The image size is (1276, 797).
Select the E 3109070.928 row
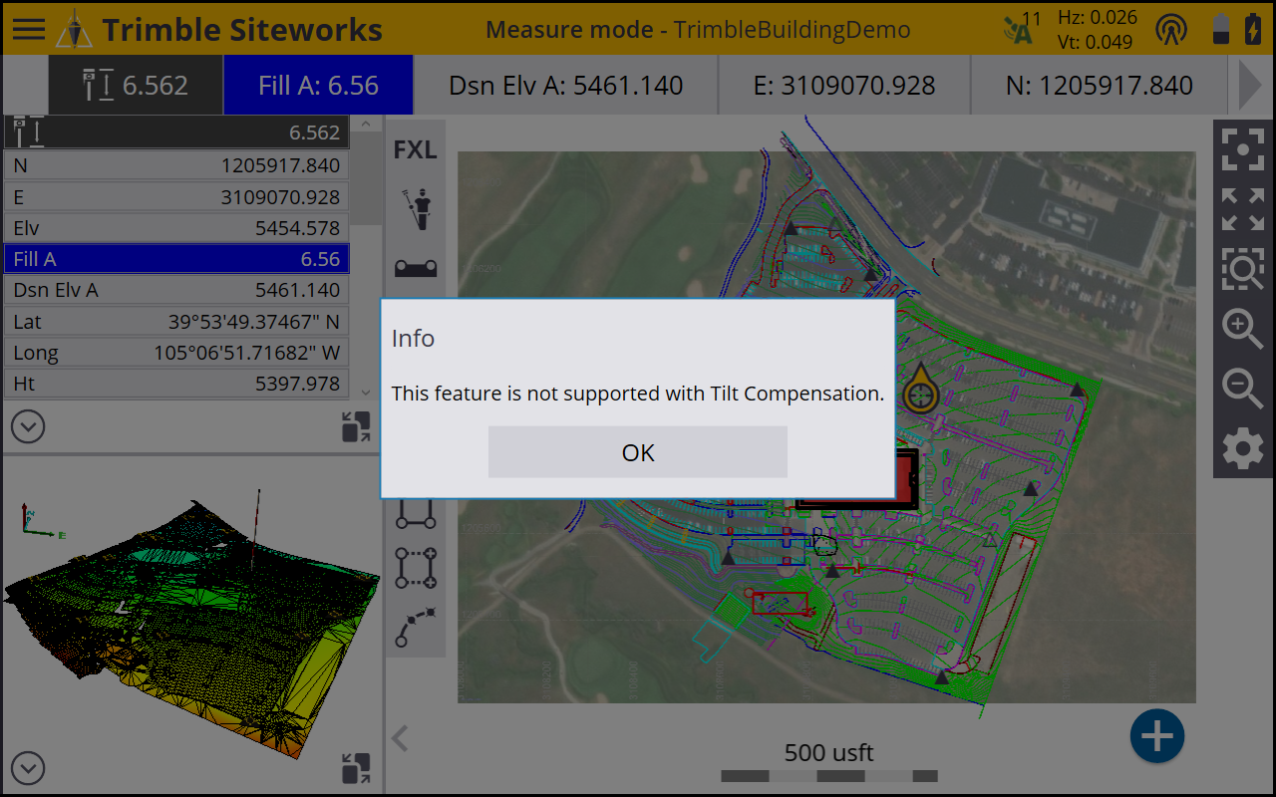(x=176, y=197)
